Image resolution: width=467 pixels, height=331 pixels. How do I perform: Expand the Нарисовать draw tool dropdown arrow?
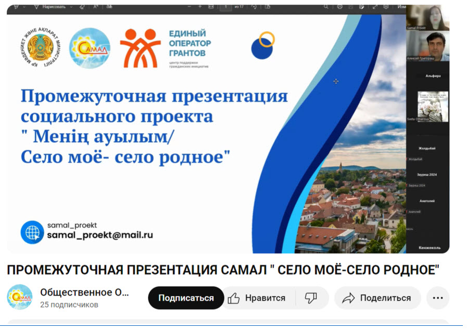(x=72, y=7)
